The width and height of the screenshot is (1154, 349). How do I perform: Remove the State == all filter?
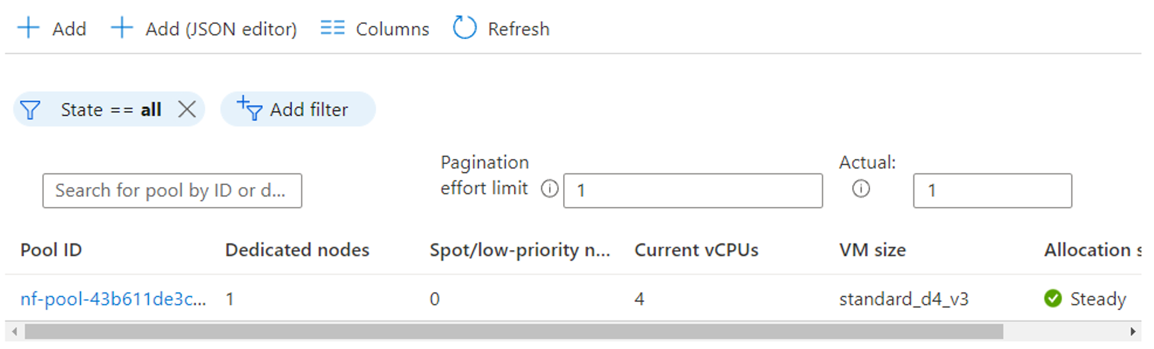187,109
